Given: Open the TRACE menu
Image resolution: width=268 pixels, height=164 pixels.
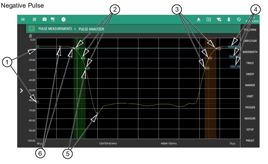Looking at the screenshot, I should [250, 63].
